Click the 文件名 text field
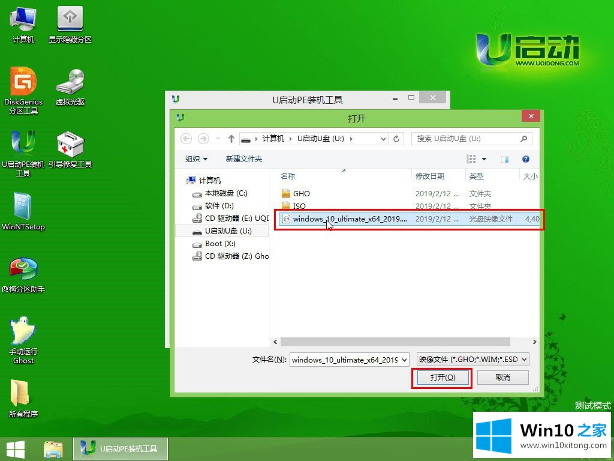Image resolution: width=614 pixels, height=461 pixels. (x=345, y=360)
